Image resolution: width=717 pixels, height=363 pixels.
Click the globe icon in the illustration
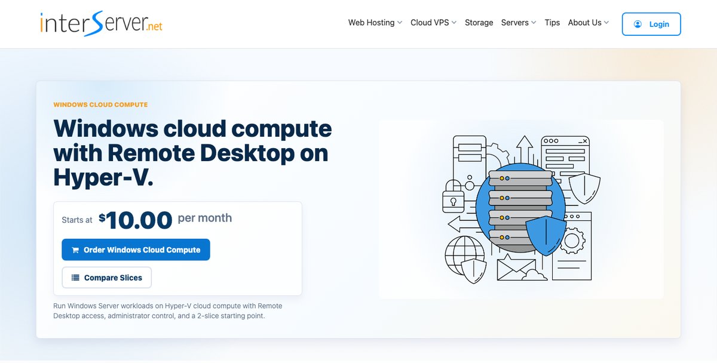click(465, 256)
